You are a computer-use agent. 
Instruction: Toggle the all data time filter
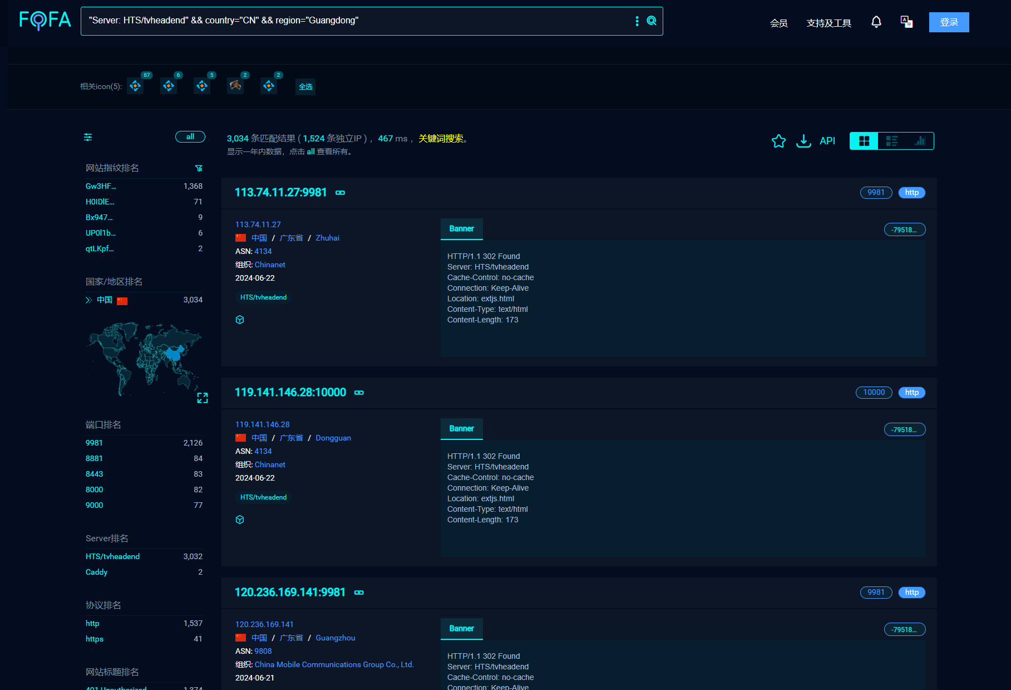[x=190, y=137]
